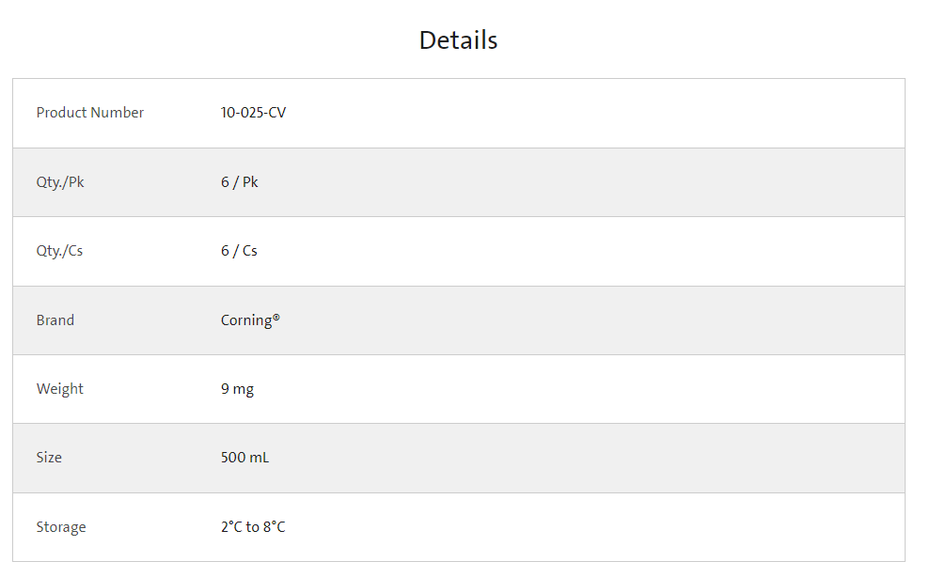Click the Details heading
930x577 pixels.
point(458,40)
